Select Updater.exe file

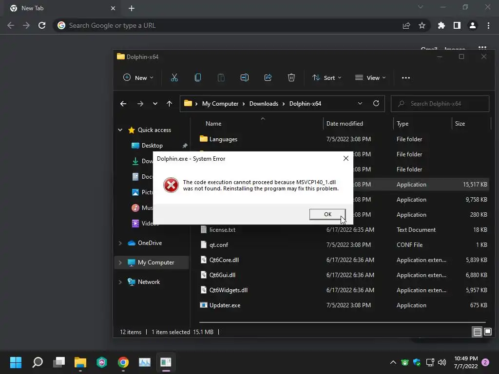tap(225, 305)
